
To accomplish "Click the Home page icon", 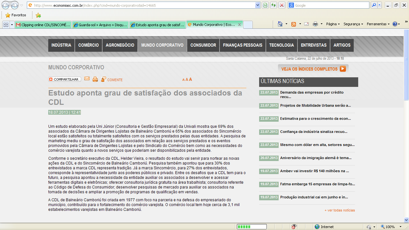I will [x=280, y=24].
